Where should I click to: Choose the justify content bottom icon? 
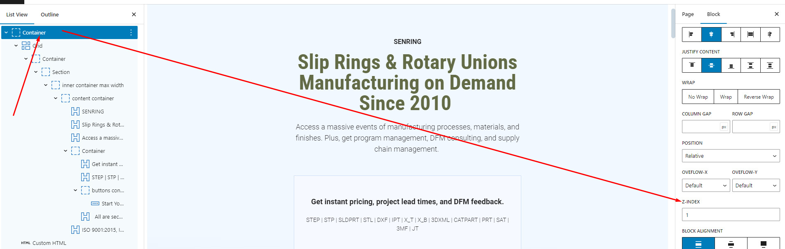pos(731,65)
